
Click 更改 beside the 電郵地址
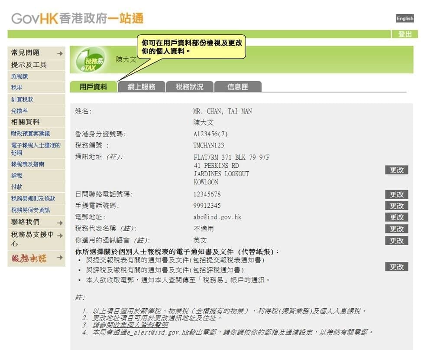click(396, 217)
